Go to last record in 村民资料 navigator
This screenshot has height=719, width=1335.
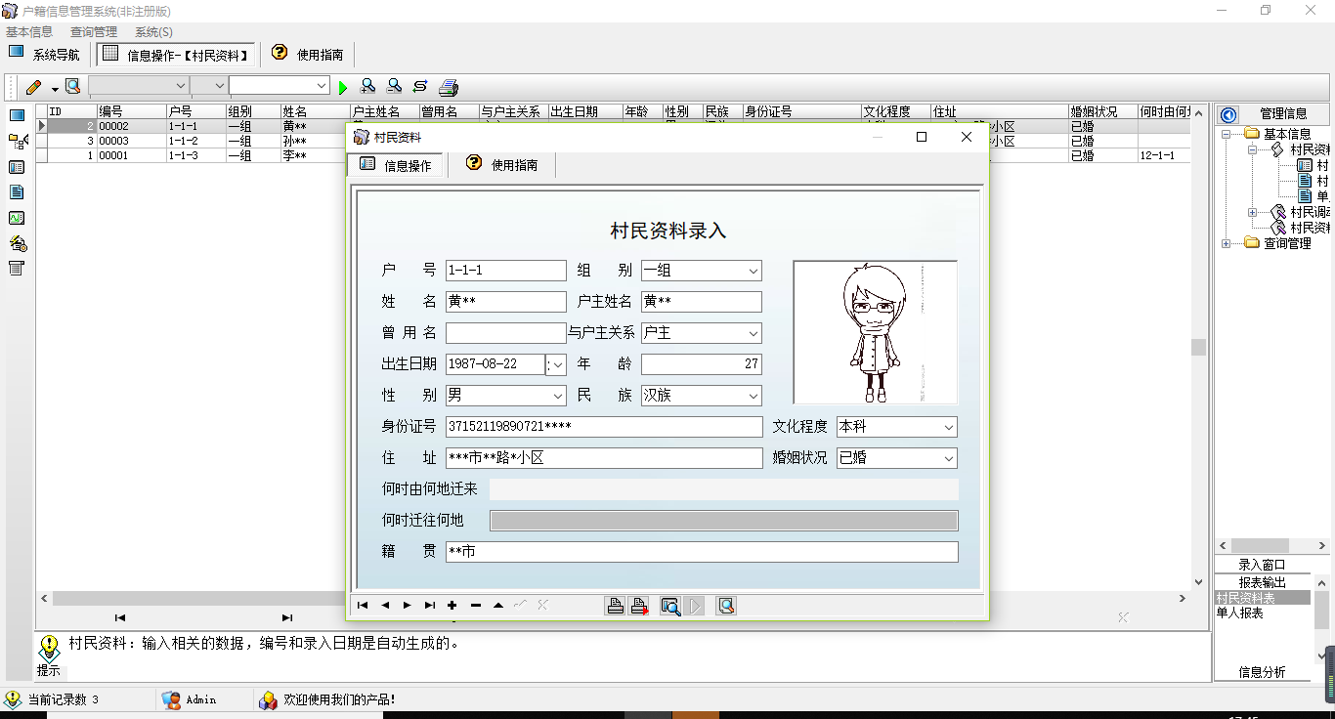(430, 606)
